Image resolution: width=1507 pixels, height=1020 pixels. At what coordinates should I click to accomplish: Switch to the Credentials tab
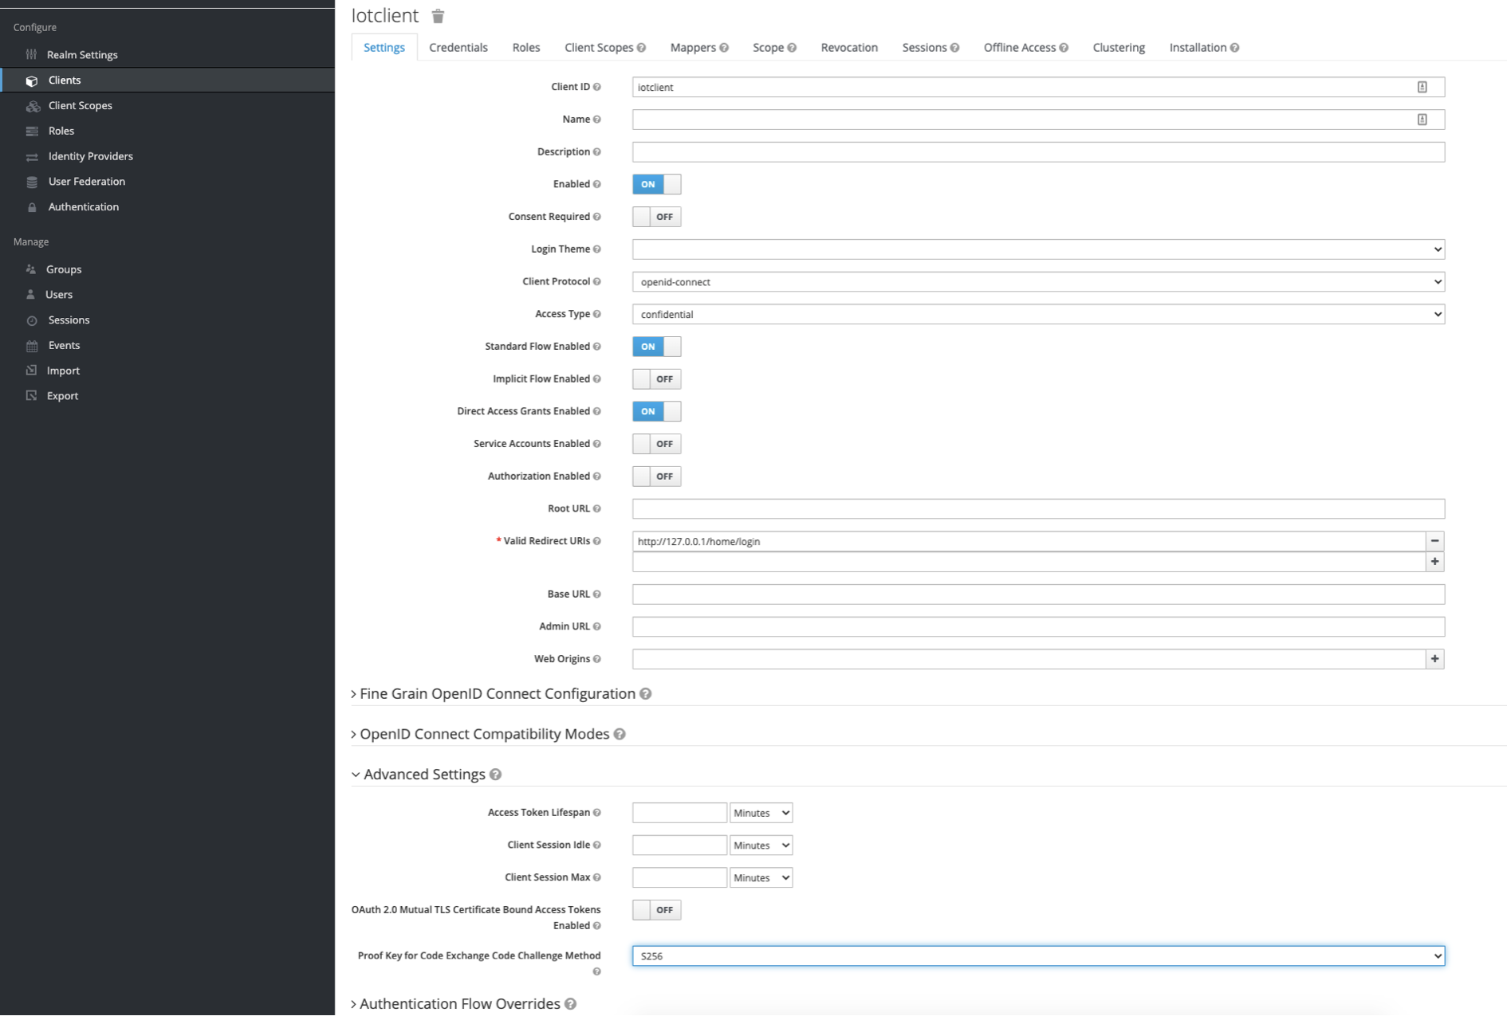[x=458, y=48]
